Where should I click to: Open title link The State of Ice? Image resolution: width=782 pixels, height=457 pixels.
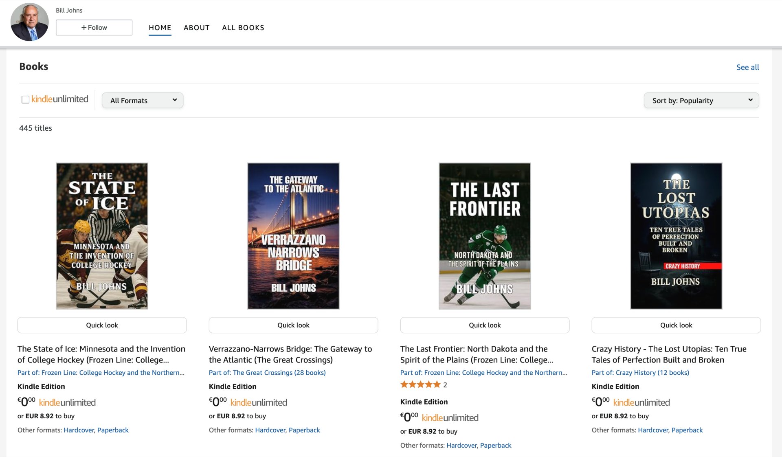click(x=101, y=354)
